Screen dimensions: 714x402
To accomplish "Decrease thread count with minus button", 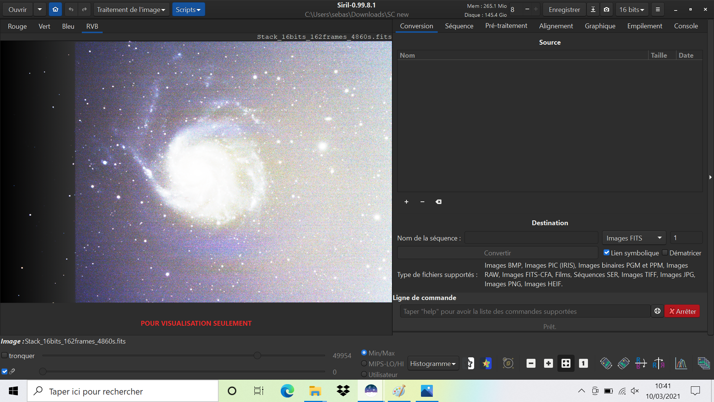I will tap(527, 9).
